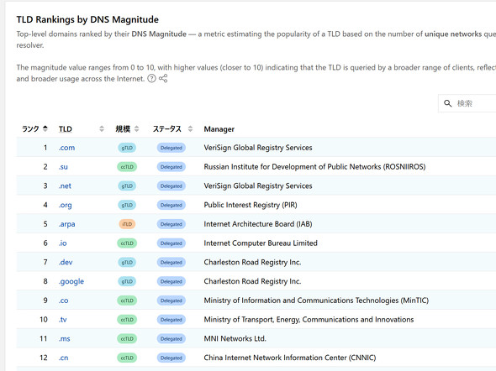Open the .google TLD link
The width and height of the screenshot is (496, 371).
(x=71, y=281)
